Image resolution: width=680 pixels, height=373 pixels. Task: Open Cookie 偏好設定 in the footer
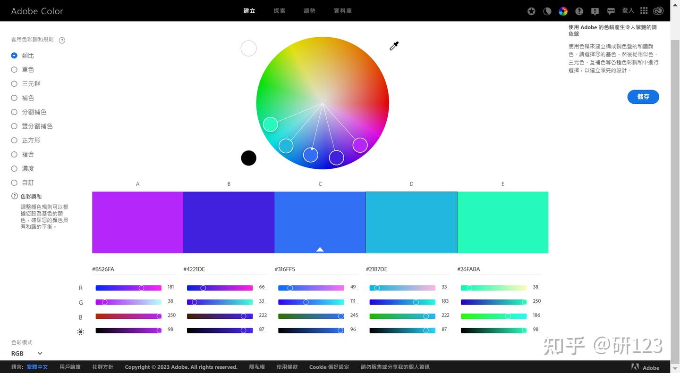coord(329,367)
